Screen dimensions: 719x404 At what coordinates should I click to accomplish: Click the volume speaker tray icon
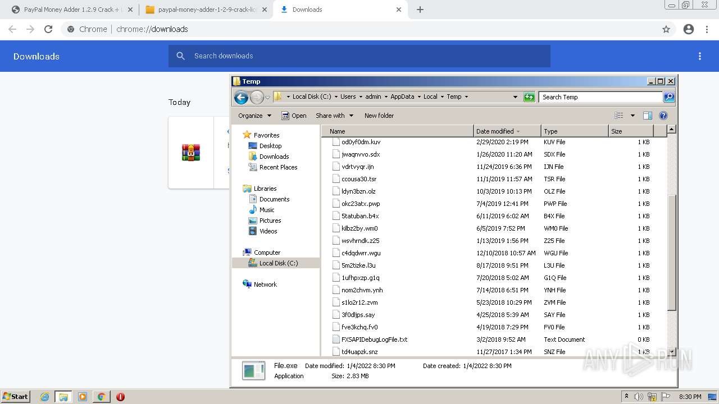pyautogui.click(x=639, y=397)
